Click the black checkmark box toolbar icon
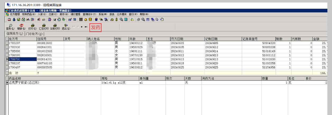The height and width of the screenshot is (115, 332). point(54,20)
